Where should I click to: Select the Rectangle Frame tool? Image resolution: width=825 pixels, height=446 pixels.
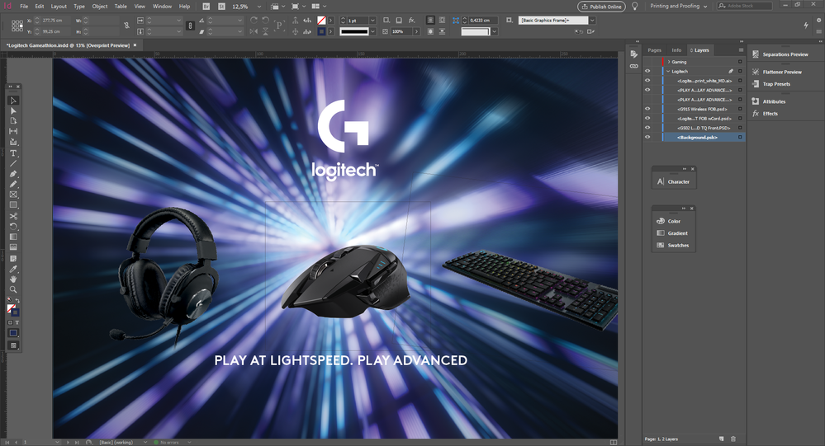(x=13, y=195)
